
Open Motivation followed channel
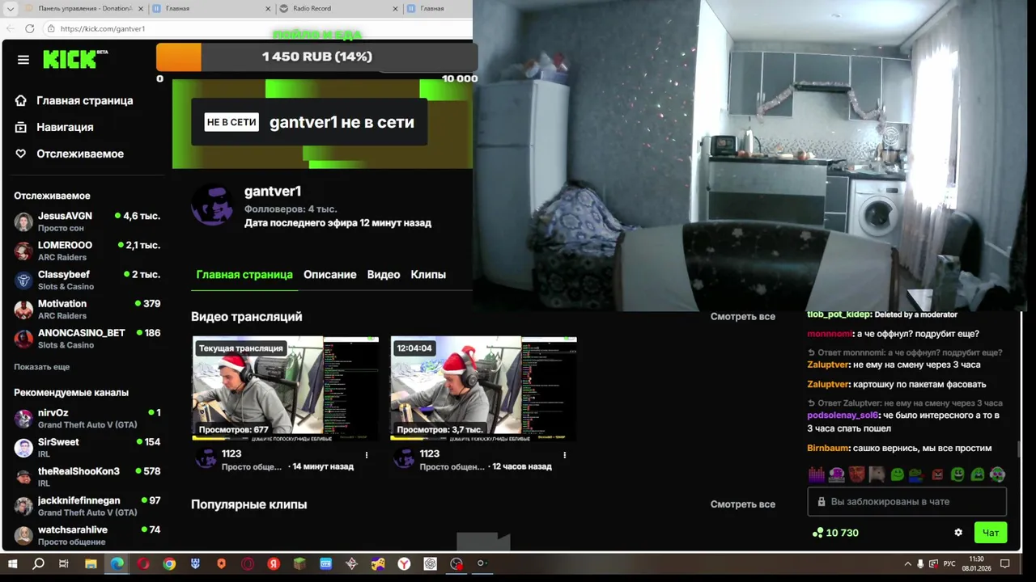(x=87, y=309)
